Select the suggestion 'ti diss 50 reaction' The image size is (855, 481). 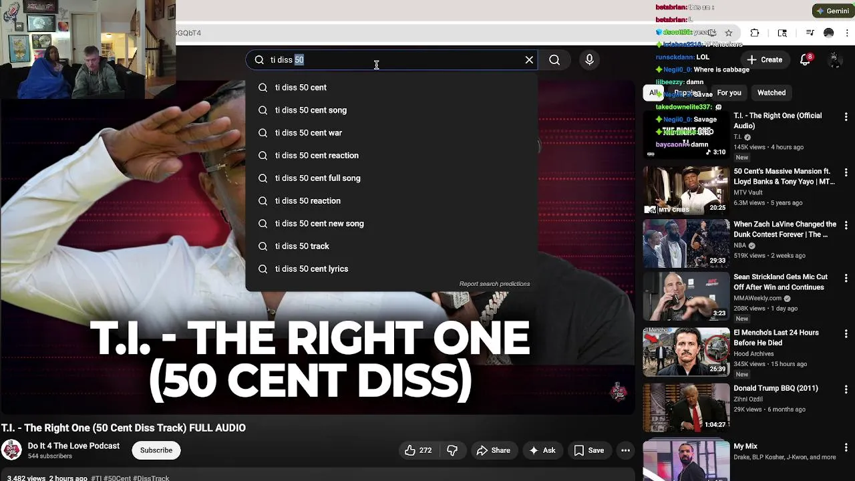(391, 201)
